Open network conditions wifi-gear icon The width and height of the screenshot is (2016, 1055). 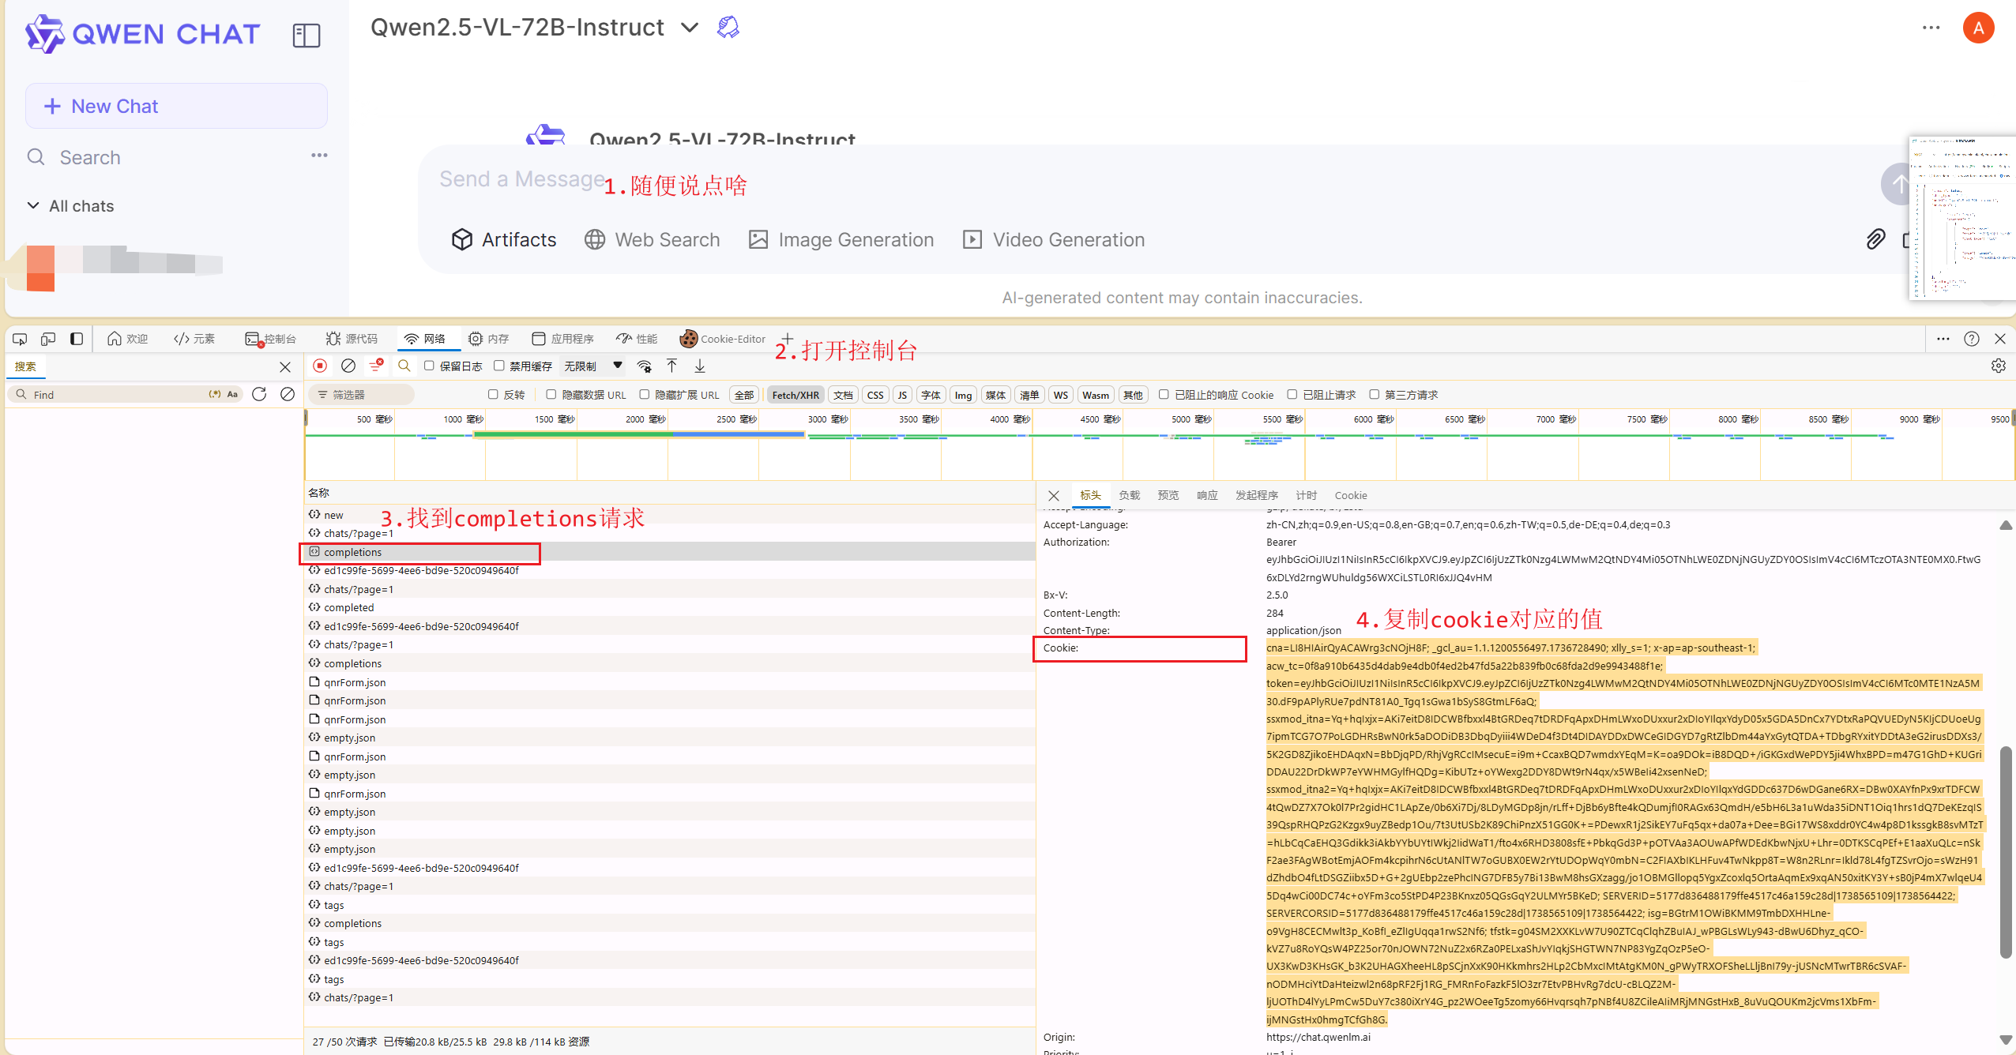645,366
